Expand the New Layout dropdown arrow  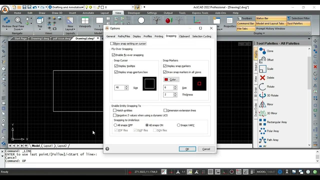point(70,29)
